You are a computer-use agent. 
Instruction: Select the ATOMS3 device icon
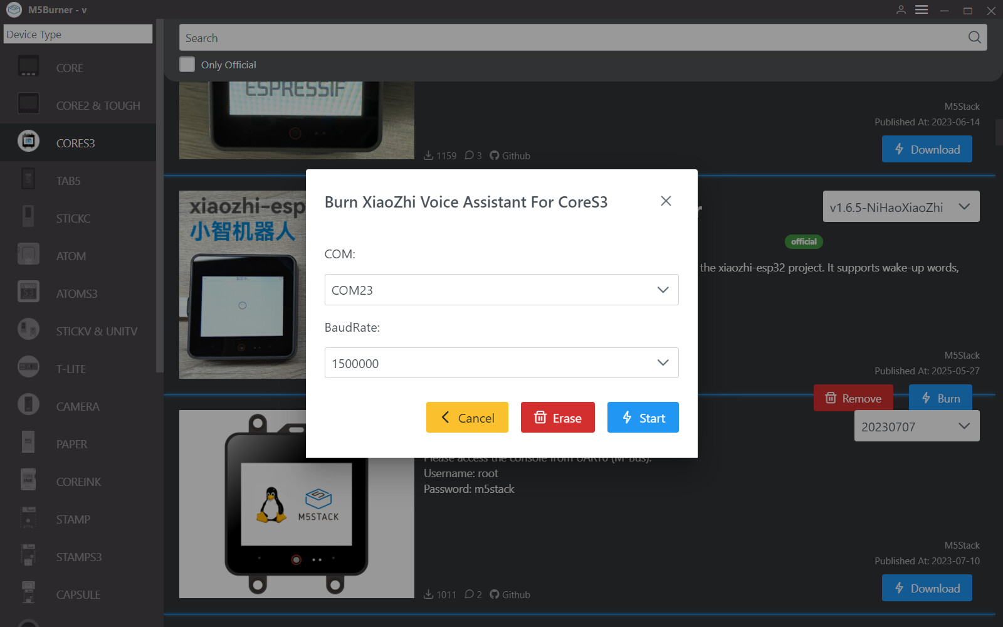28,292
